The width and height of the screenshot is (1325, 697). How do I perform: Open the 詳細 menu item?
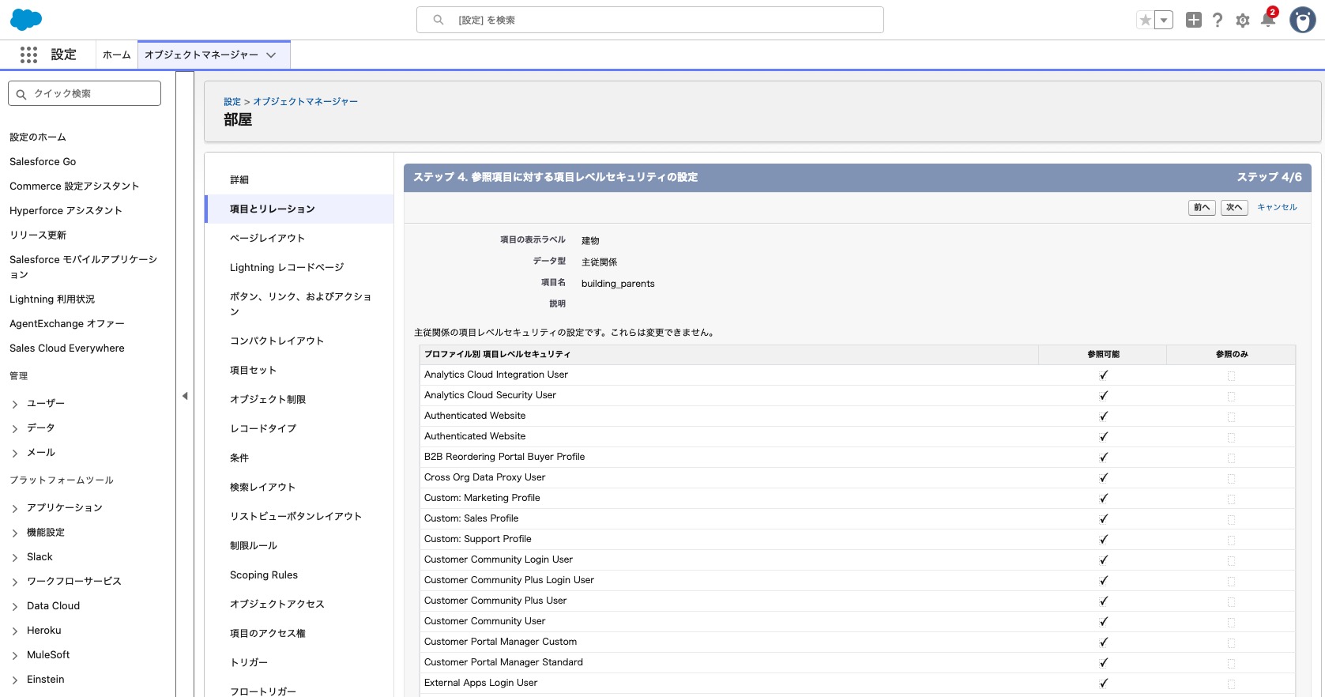tap(299, 179)
